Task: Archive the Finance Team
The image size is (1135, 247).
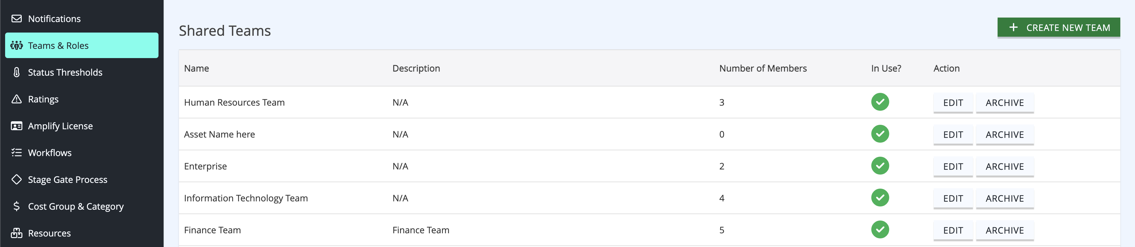Action: click(1004, 230)
